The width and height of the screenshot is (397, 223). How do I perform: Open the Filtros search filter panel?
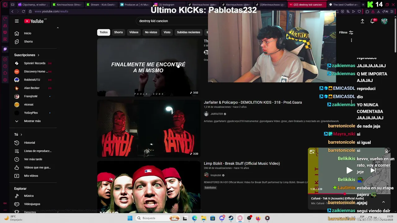(346, 33)
